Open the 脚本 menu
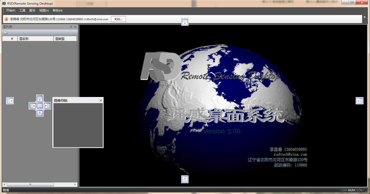Image resolution: width=370 pixels, height=194 pixels. tap(32, 10)
